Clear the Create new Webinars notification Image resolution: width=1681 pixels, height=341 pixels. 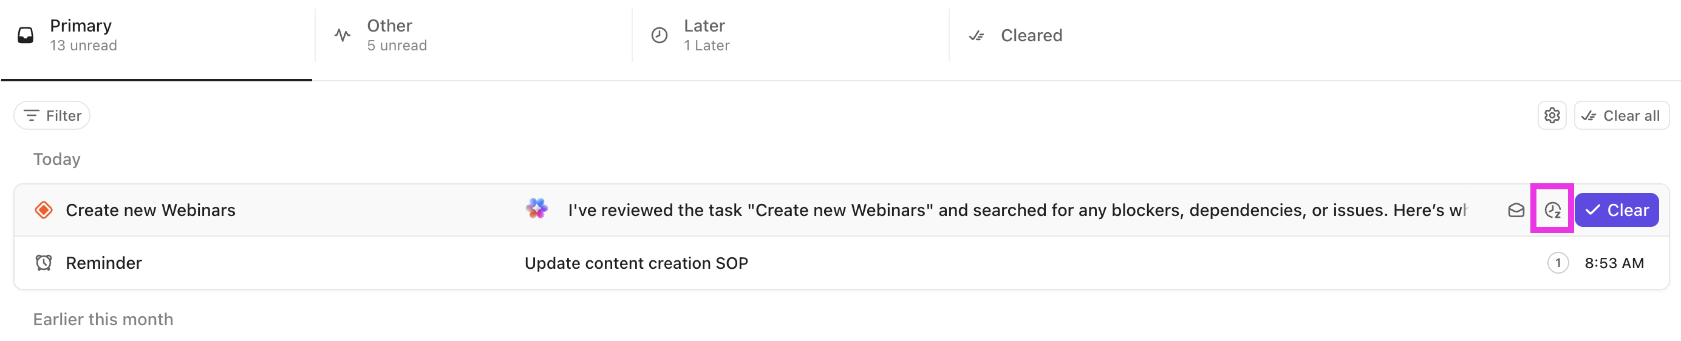[1617, 210]
